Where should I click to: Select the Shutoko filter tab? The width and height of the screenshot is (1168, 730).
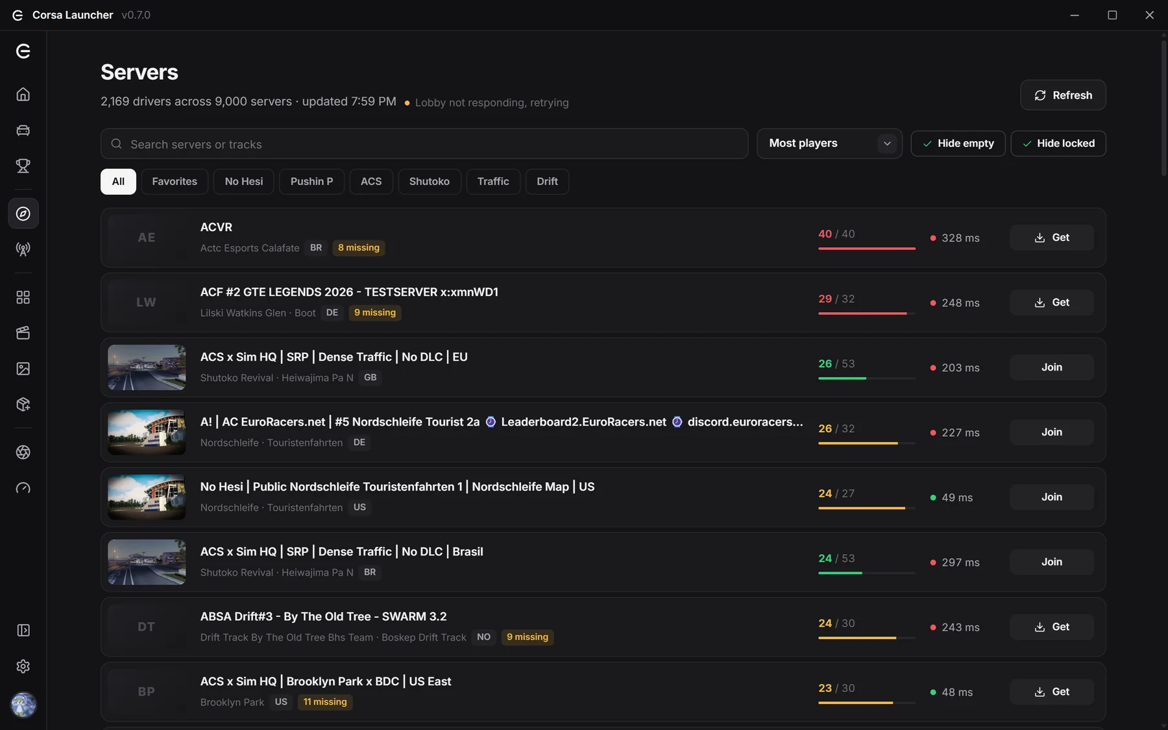[x=430, y=182]
